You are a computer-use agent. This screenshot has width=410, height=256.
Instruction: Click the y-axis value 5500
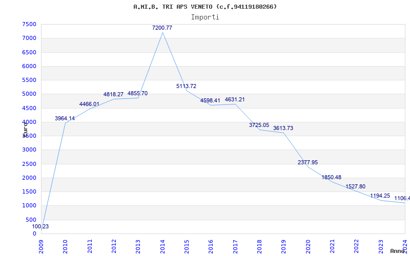click(29, 80)
